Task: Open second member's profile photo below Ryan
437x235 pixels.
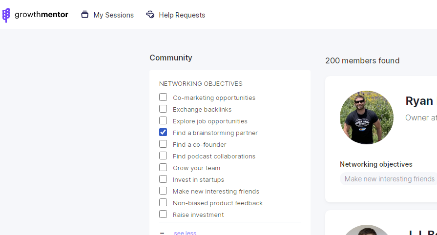Action: click(367, 230)
